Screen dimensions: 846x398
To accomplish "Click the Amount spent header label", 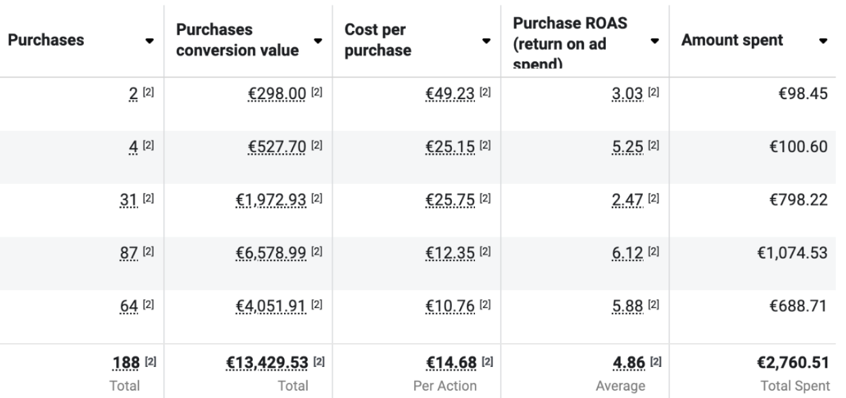I will 732,41.
